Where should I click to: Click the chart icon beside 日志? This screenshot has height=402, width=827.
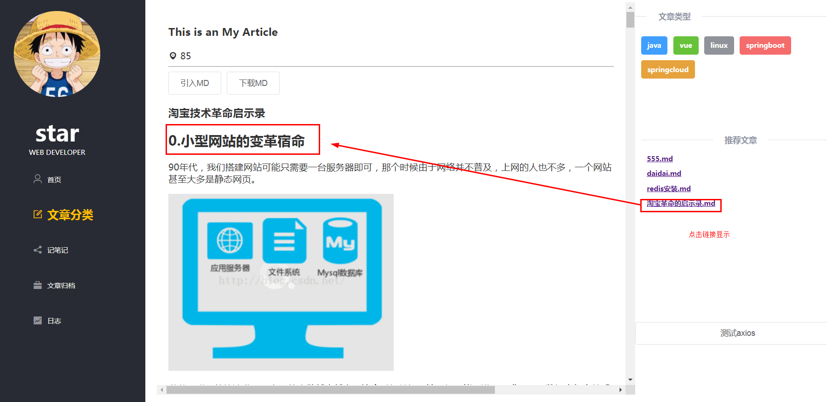(x=38, y=320)
